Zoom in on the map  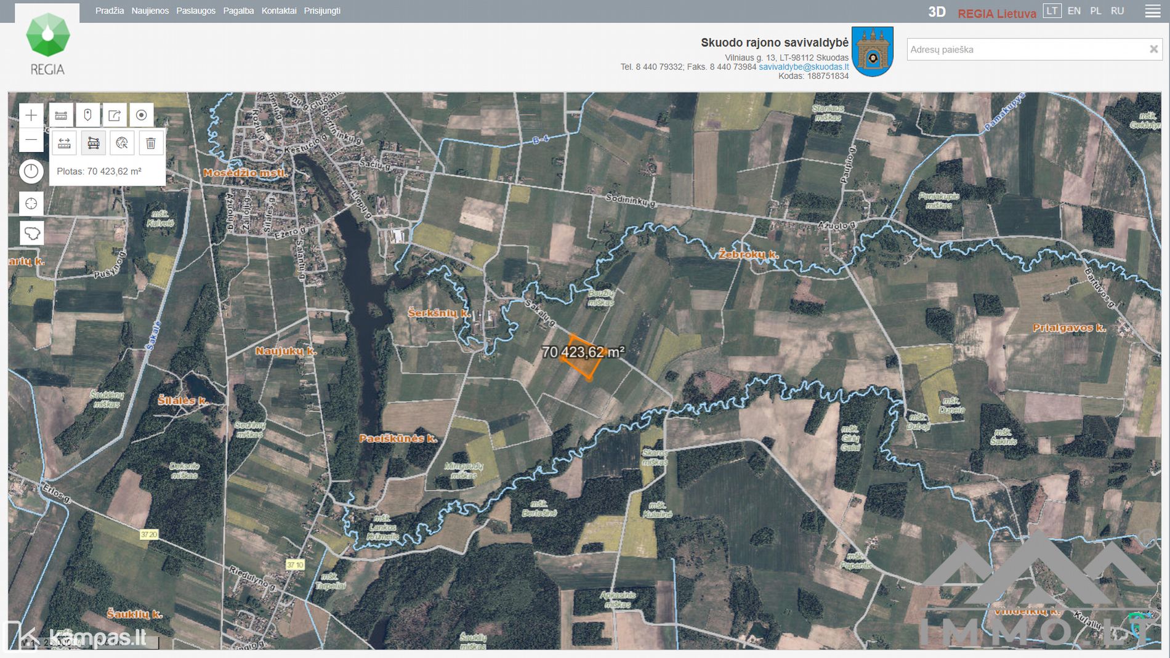(x=31, y=115)
